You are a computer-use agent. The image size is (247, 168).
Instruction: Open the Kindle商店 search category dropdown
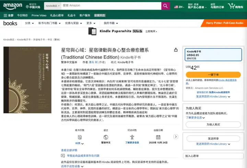(x=52, y=6)
